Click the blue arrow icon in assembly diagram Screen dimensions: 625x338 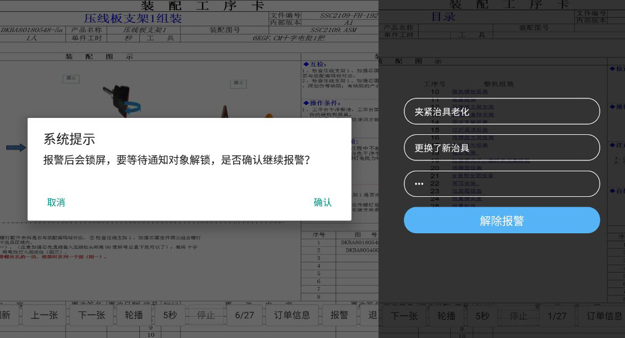pos(16,148)
